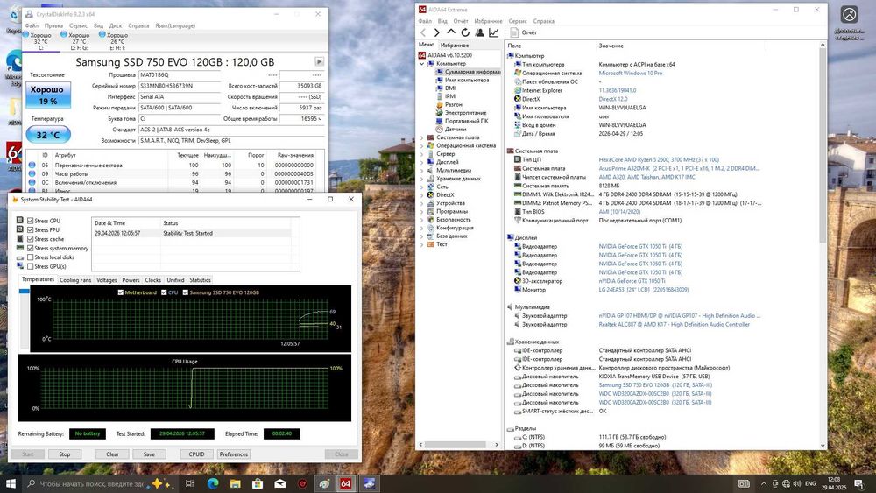Open AIDA64 user toolbar icon
The width and height of the screenshot is (876, 493).
tap(479, 32)
